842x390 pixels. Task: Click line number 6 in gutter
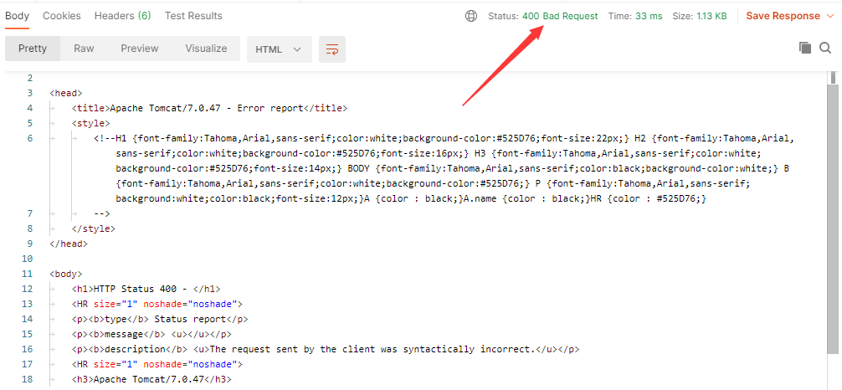tap(30, 138)
